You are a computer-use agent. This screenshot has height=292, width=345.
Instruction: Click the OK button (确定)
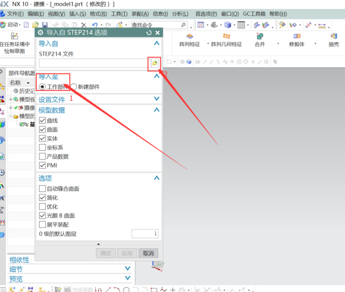point(106,254)
